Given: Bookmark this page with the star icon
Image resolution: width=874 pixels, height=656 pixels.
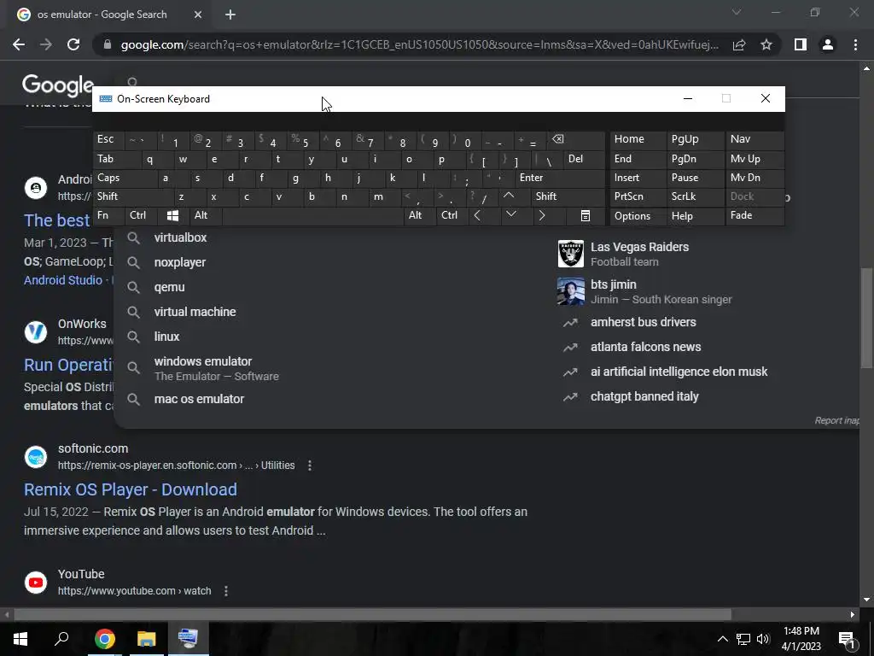Looking at the screenshot, I should click(x=766, y=44).
